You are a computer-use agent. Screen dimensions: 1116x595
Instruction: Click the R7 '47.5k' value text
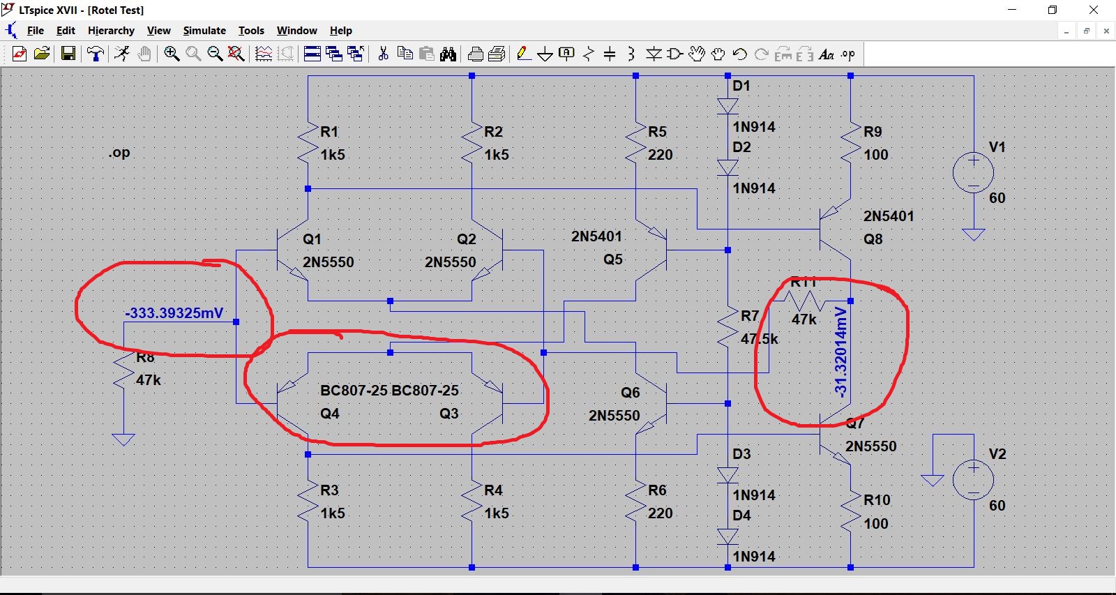pos(760,339)
